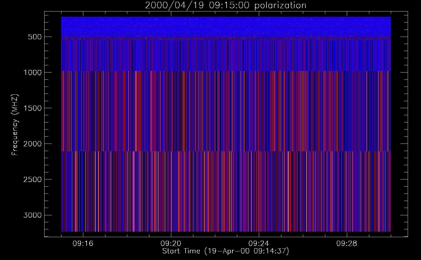The width and height of the screenshot is (421, 260).
Task: Select the 09:28 time tick label
Action: pos(347,244)
